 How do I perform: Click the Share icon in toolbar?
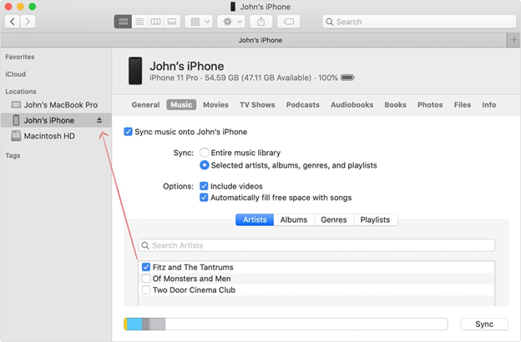click(x=260, y=22)
